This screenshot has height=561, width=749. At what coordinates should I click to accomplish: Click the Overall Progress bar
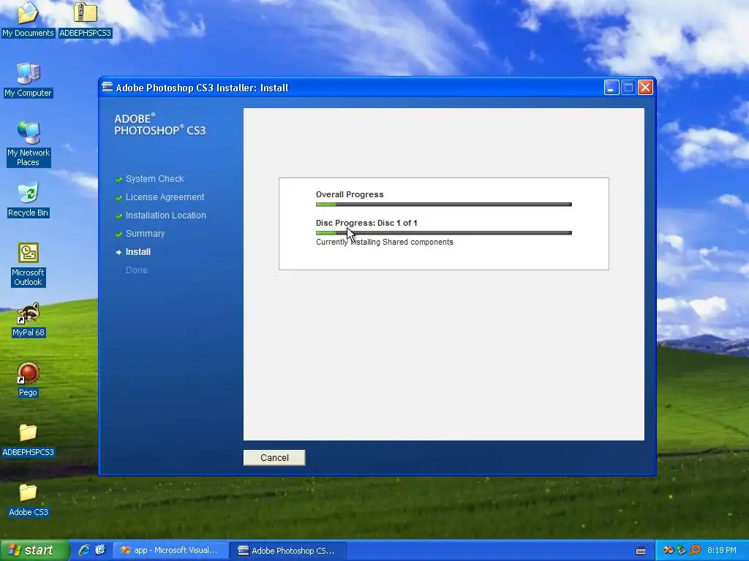[444, 205]
